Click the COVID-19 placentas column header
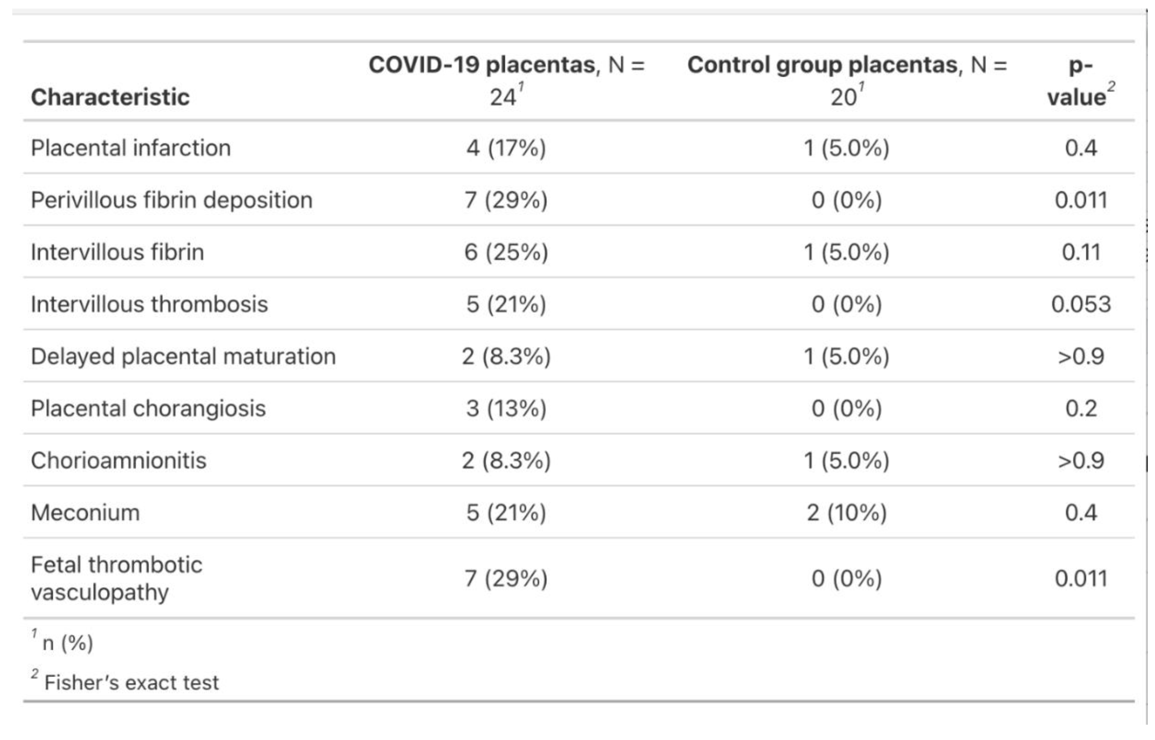This screenshot has width=1155, height=740. point(506,81)
